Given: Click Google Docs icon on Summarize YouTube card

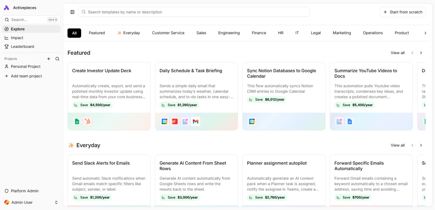Looking at the screenshot, I should 350,121.
